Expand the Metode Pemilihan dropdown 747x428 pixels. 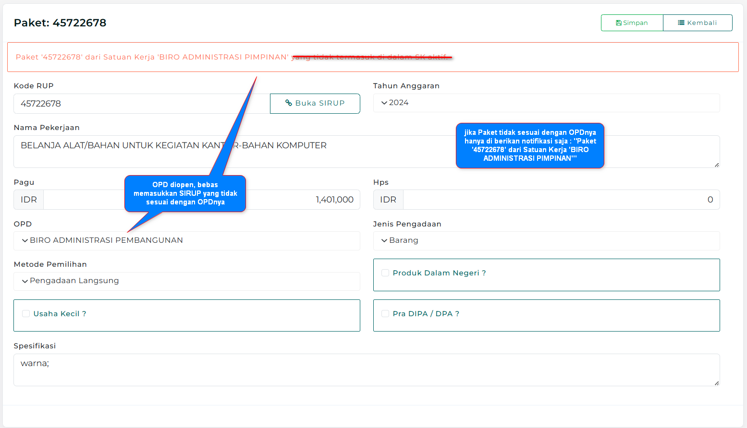pyautogui.click(x=186, y=281)
